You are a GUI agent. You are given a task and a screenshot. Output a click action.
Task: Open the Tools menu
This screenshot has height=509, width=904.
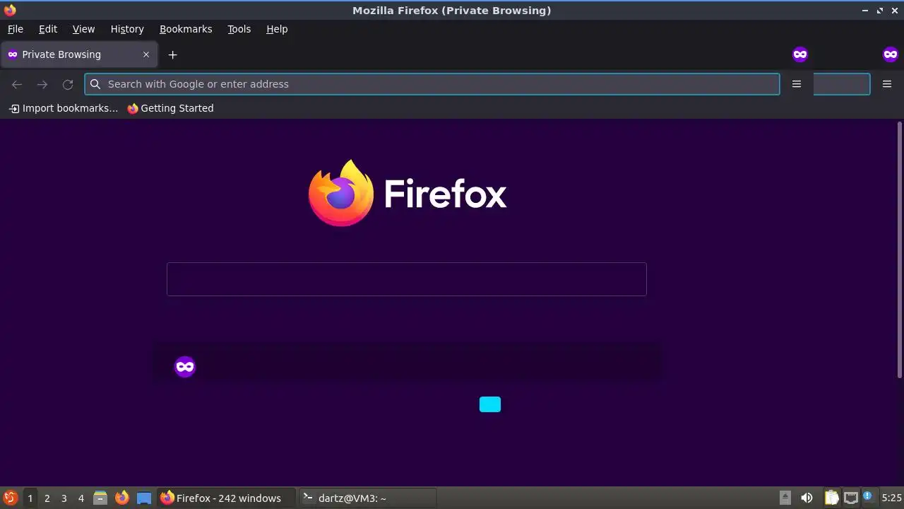(x=239, y=29)
